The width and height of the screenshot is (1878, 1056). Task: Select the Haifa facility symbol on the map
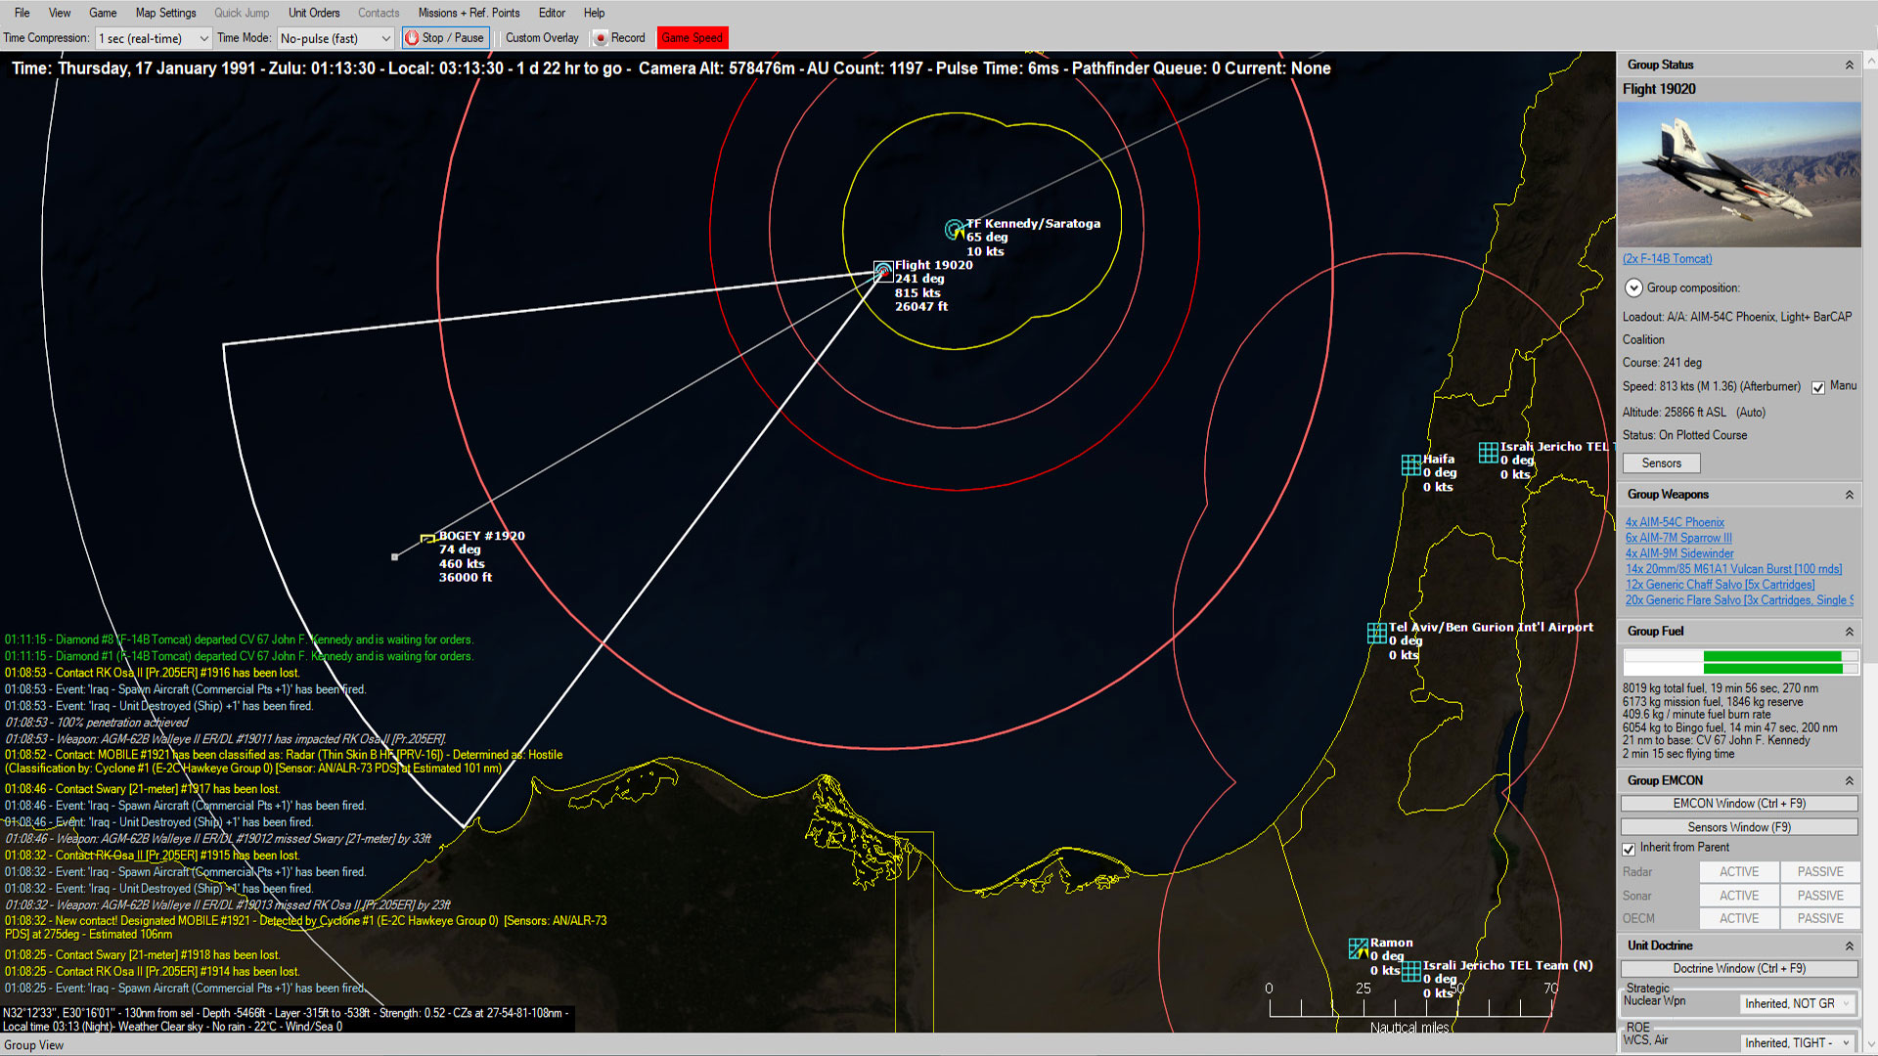[x=1411, y=464]
